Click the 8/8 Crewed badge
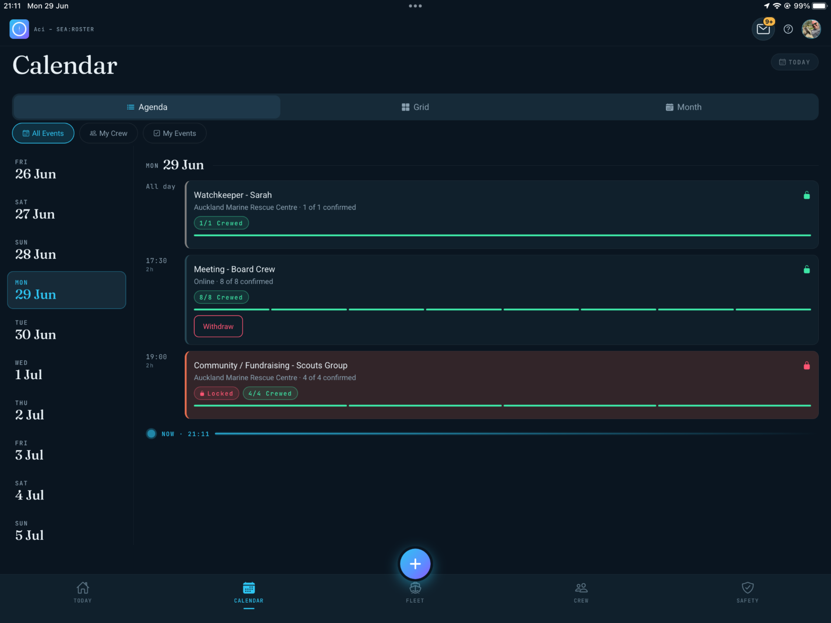 221,297
